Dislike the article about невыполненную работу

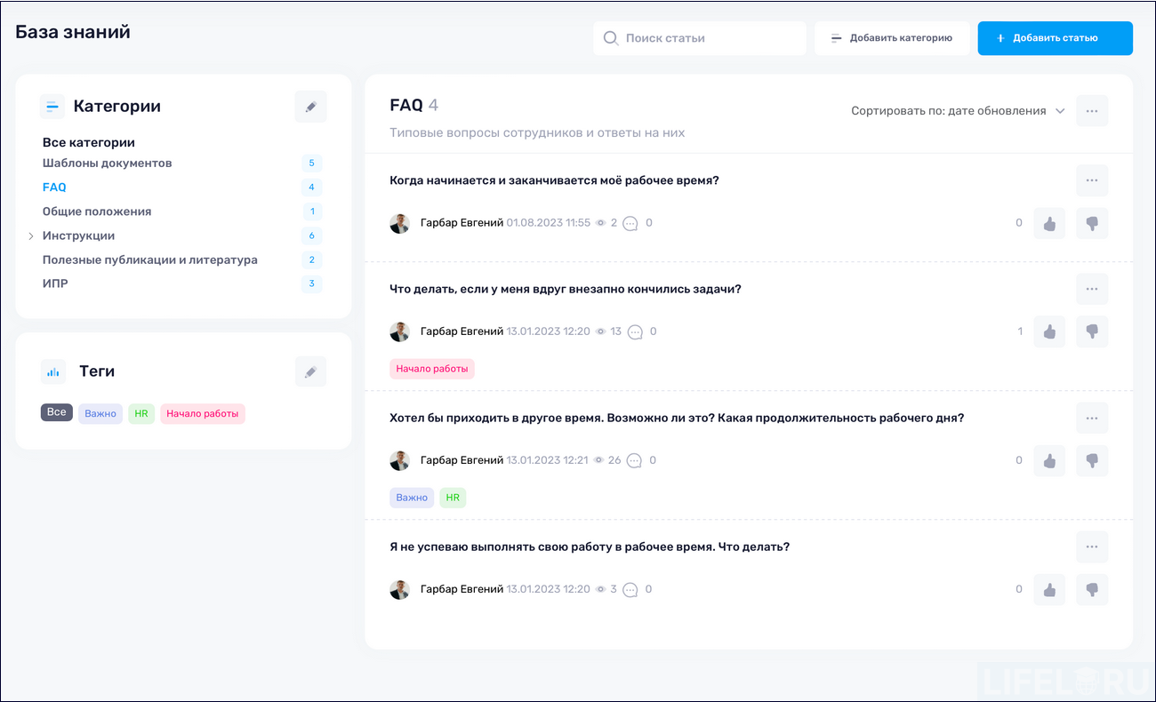coord(1092,589)
